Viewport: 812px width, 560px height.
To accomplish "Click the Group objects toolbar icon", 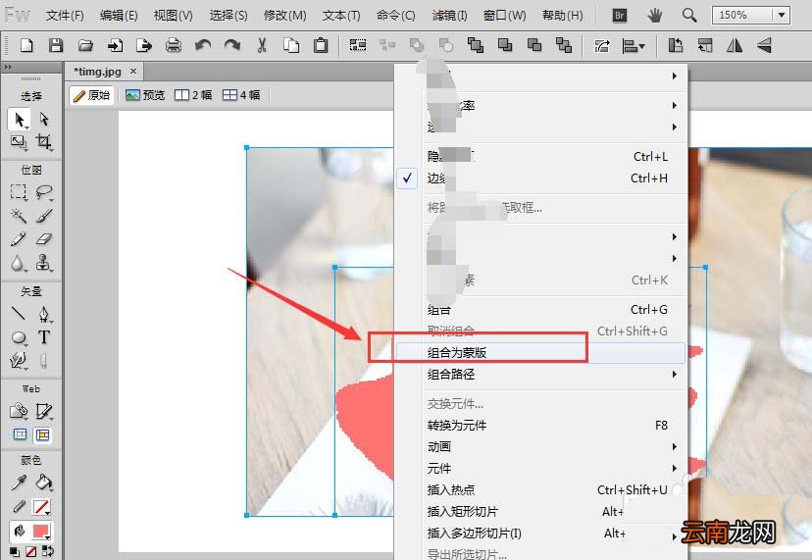I will (358, 45).
